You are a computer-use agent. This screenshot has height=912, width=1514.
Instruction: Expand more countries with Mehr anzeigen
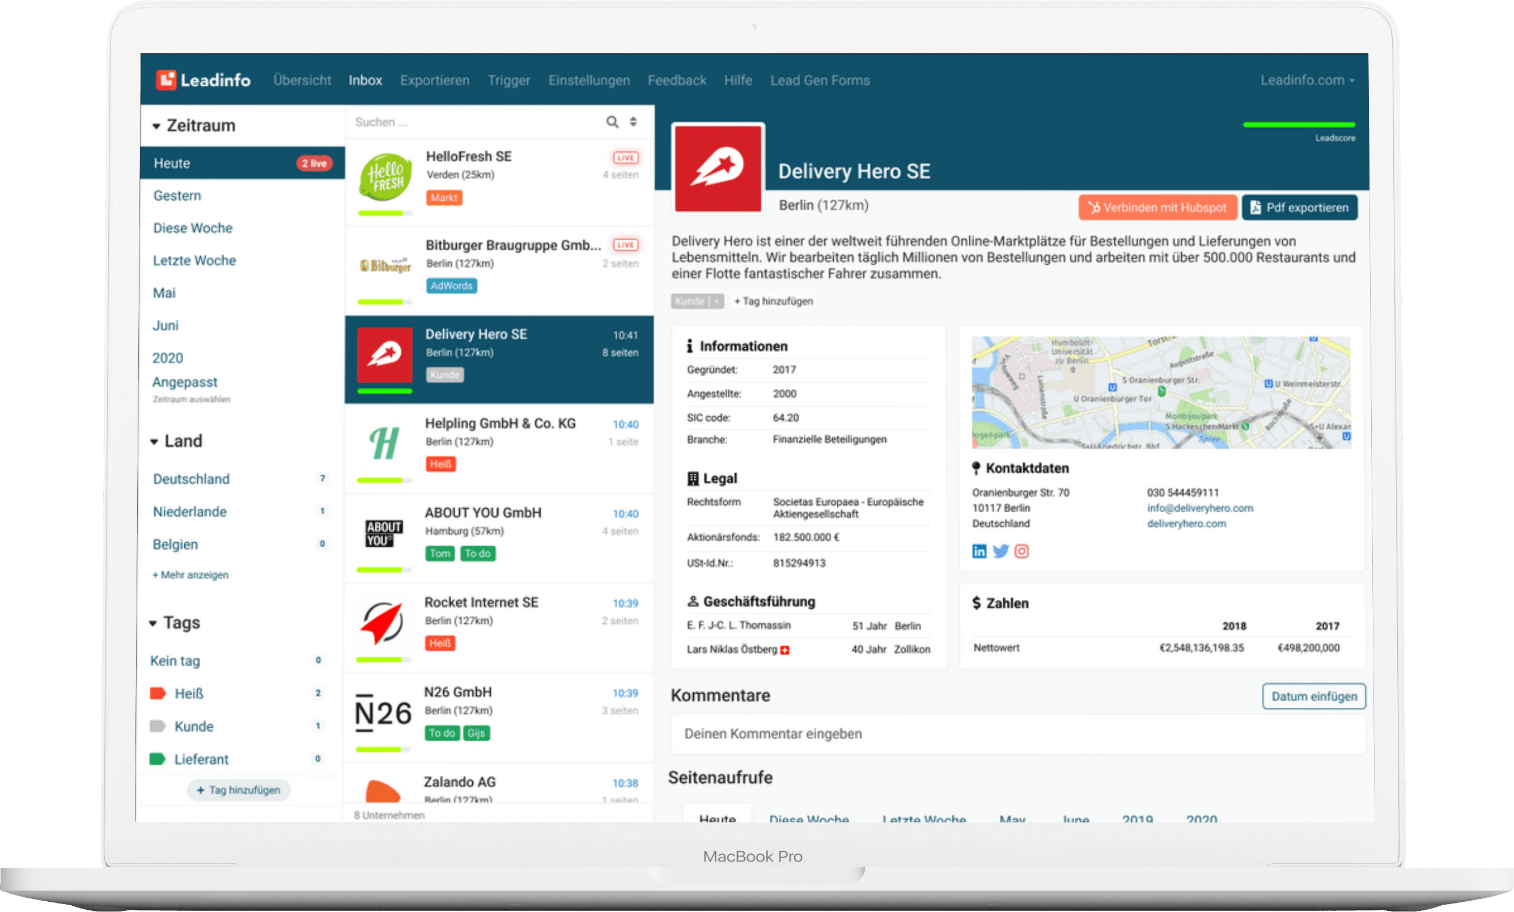click(x=190, y=575)
